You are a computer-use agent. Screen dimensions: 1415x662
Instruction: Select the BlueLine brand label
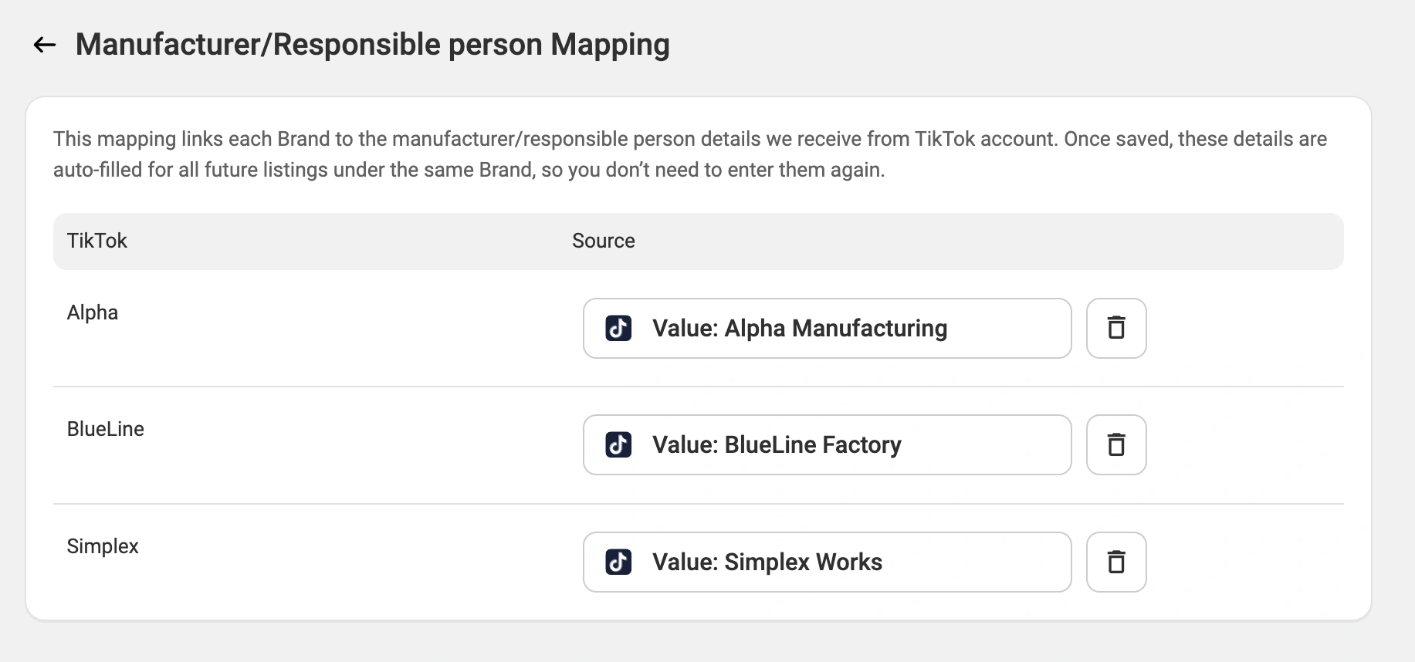pyautogui.click(x=106, y=430)
